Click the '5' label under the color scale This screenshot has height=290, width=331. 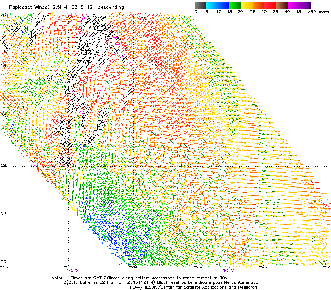[207, 12]
